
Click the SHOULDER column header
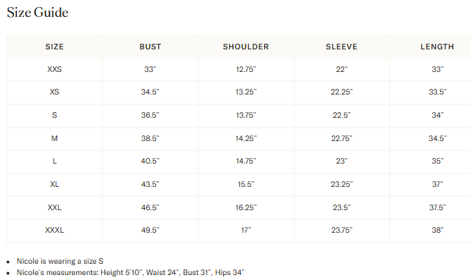[x=246, y=47]
